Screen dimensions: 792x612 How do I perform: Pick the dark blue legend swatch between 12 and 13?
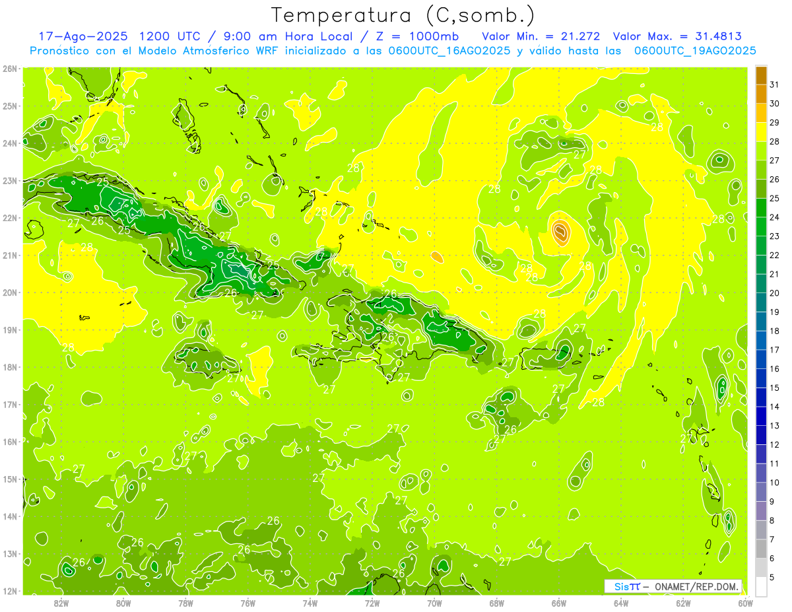pyautogui.click(x=761, y=435)
